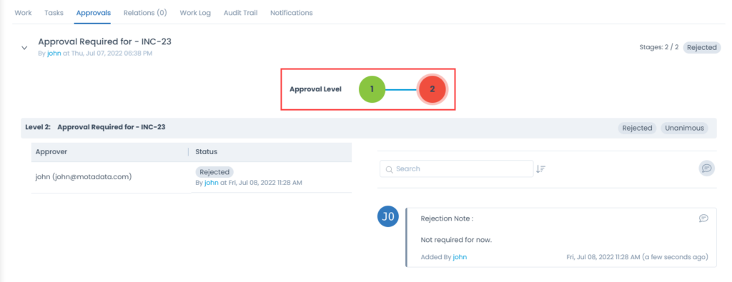Viewport: 732px width, 282px height.
Task: Click the john link under approval title
Action: click(x=54, y=53)
